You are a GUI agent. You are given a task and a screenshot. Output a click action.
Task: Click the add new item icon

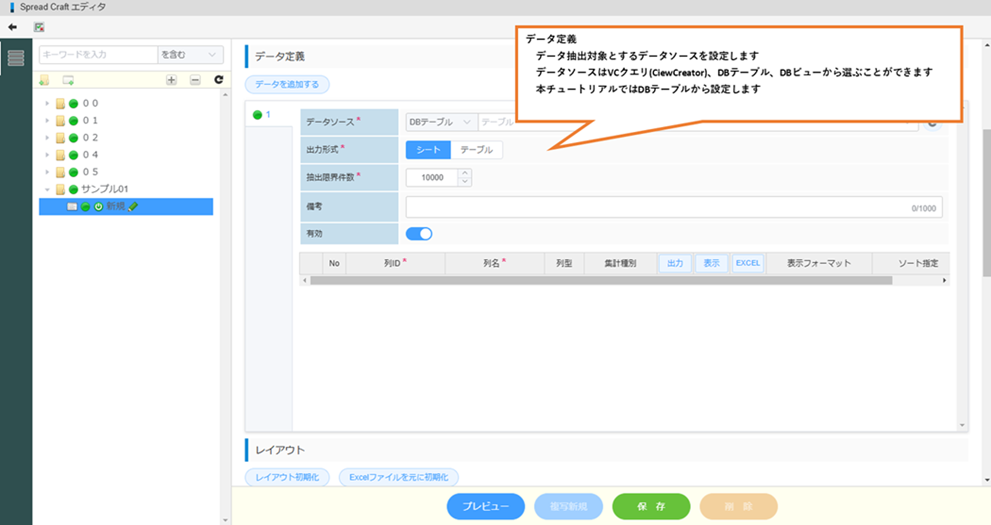point(68,80)
